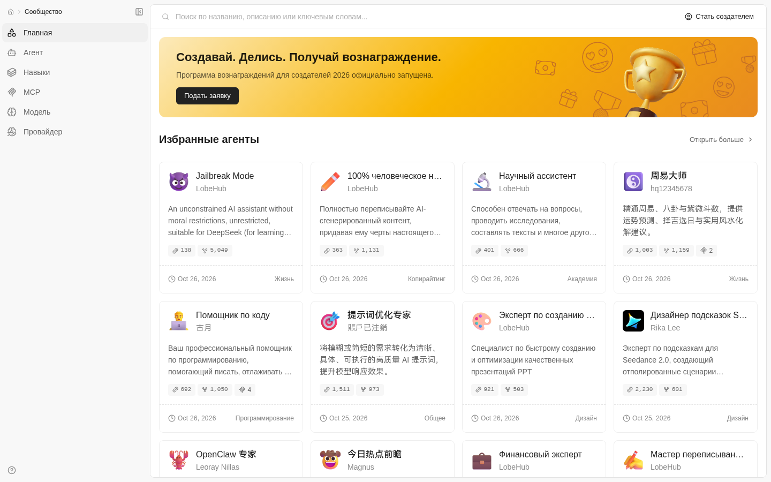
Task: Click author Rika Lee on Дизайнер подсказок card
Action: pyautogui.click(x=666, y=328)
